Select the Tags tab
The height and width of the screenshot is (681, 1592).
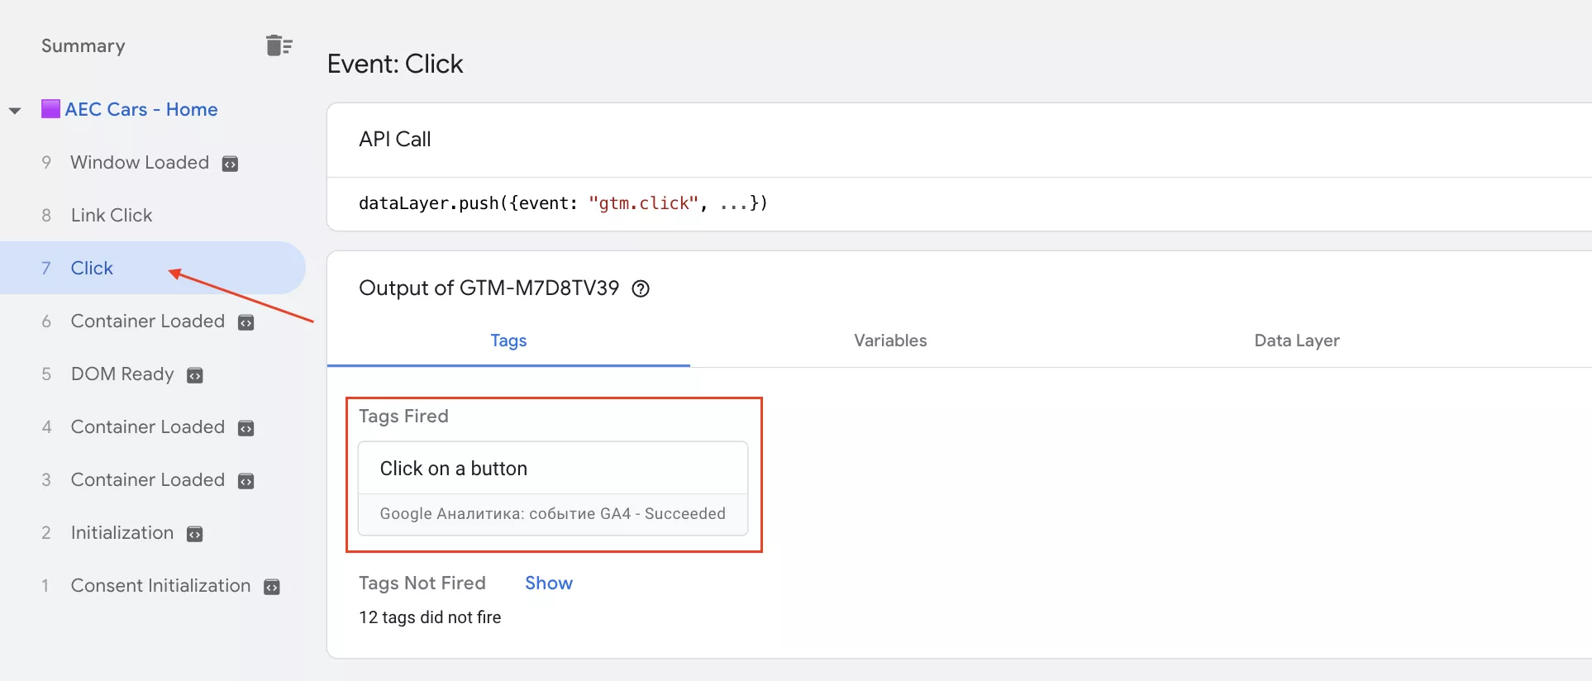point(508,340)
